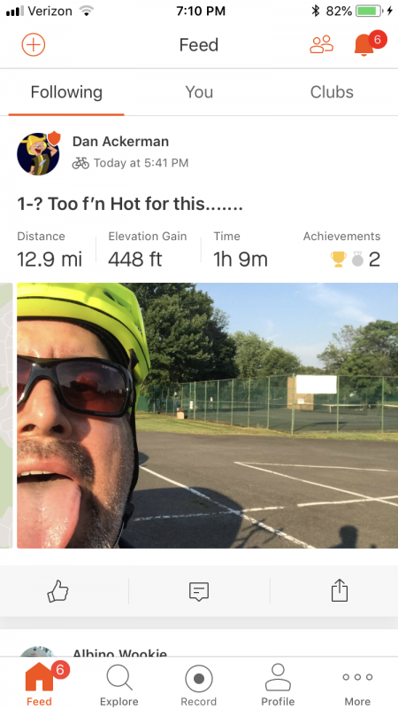The width and height of the screenshot is (398, 709).
Task: Select the Following tab
Action: point(66,93)
